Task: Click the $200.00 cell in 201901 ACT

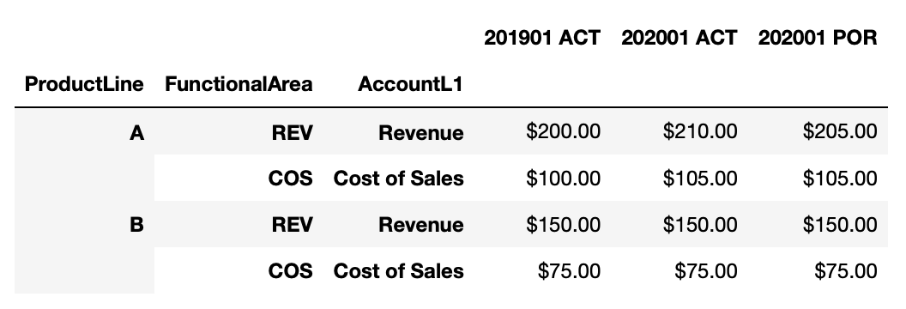Action: click(x=564, y=131)
